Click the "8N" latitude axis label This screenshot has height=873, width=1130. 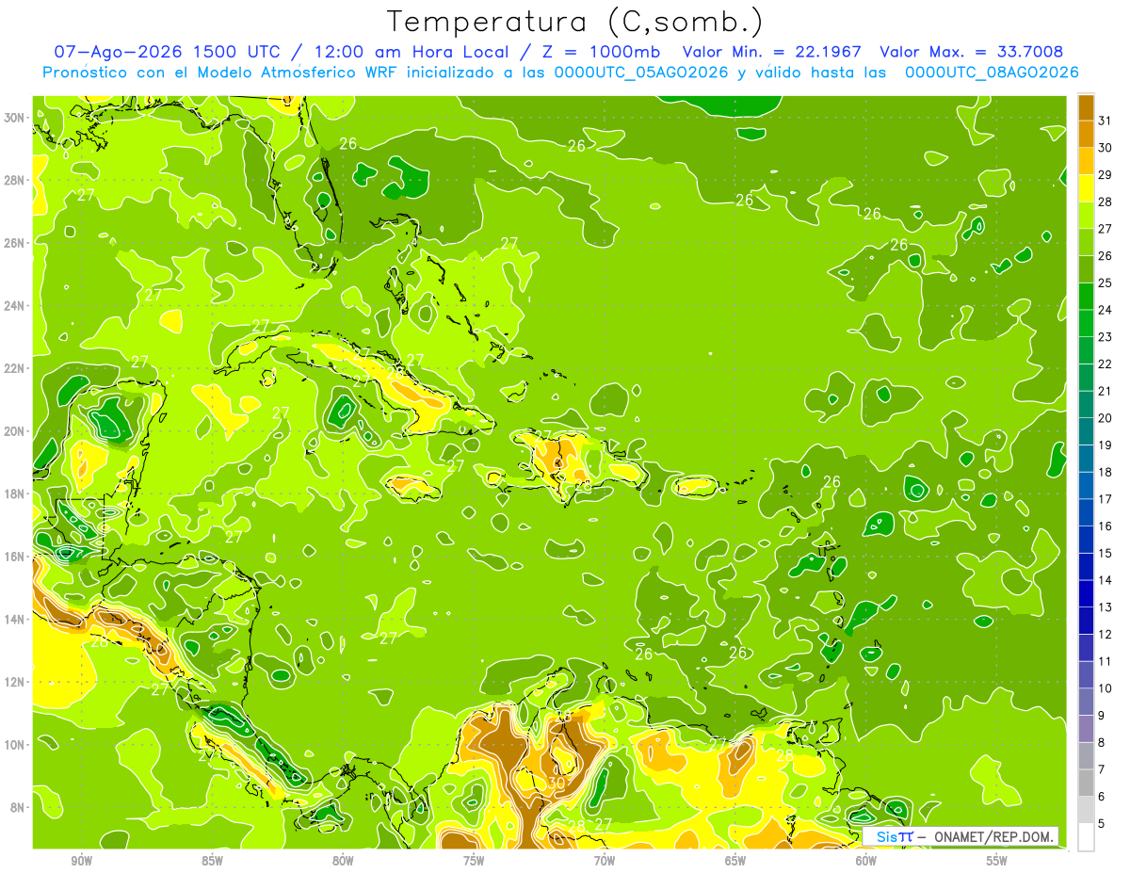click(17, 807)
